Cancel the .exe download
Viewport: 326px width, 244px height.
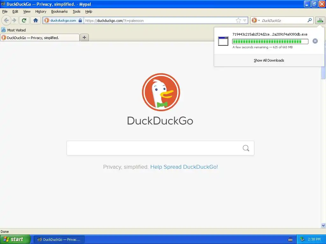(x=315, y=41)
